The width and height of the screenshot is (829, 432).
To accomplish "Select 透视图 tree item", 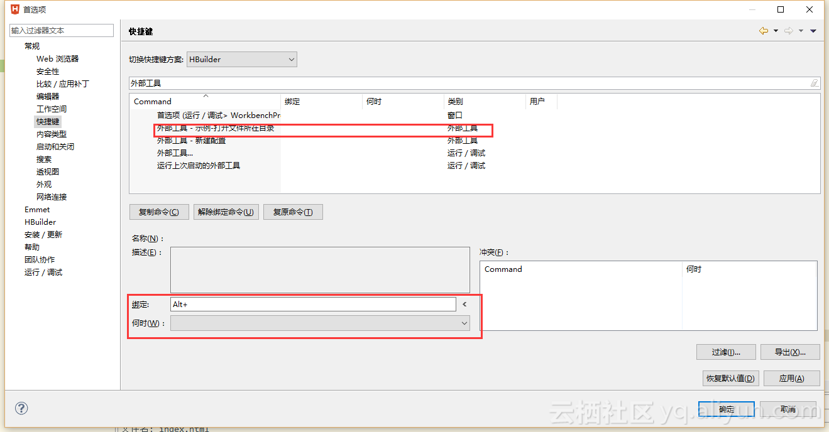I will point(48,171).
